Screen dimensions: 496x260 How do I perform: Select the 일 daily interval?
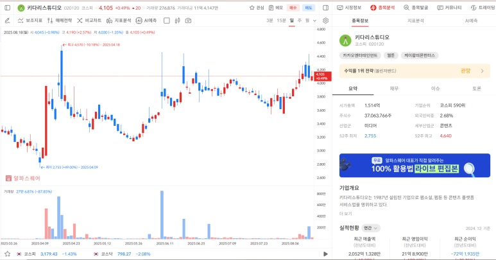[292, 21]
